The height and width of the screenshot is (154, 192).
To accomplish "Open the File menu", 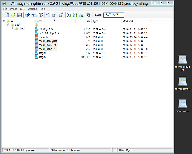I will pos(5,9).
